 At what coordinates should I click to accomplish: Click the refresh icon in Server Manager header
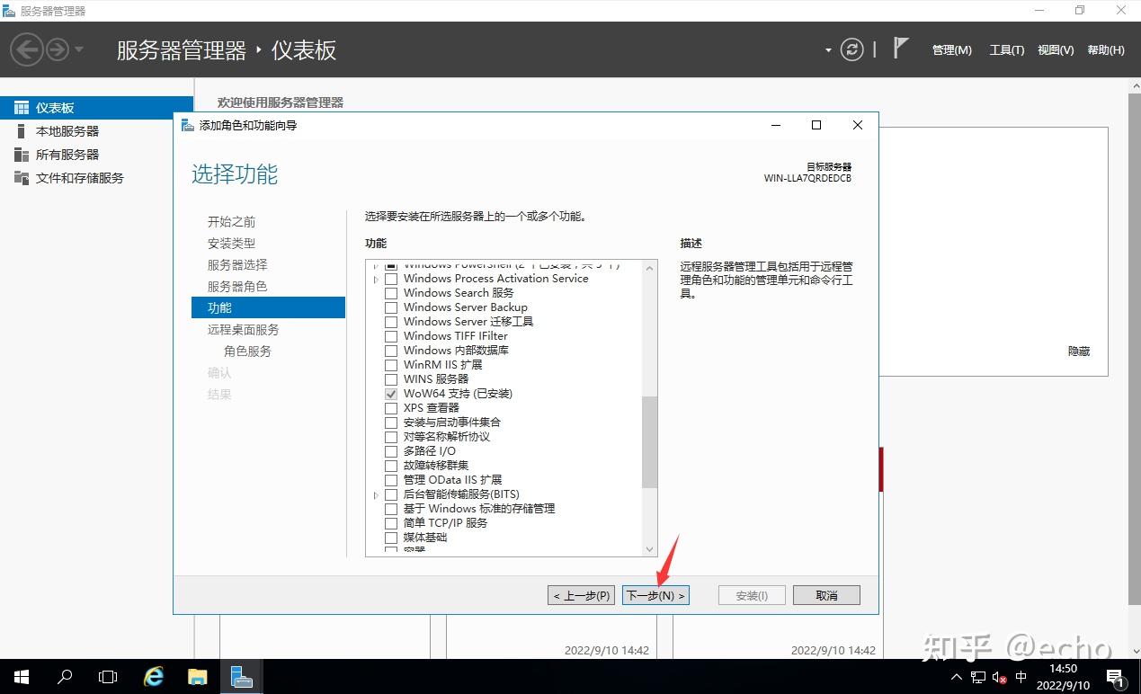851,49
